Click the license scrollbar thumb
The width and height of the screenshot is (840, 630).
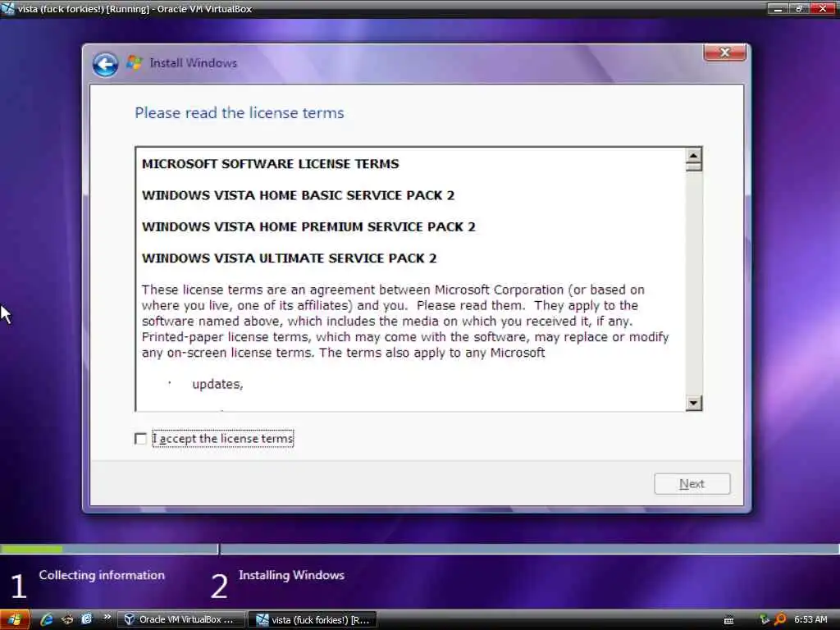(693, 167)
